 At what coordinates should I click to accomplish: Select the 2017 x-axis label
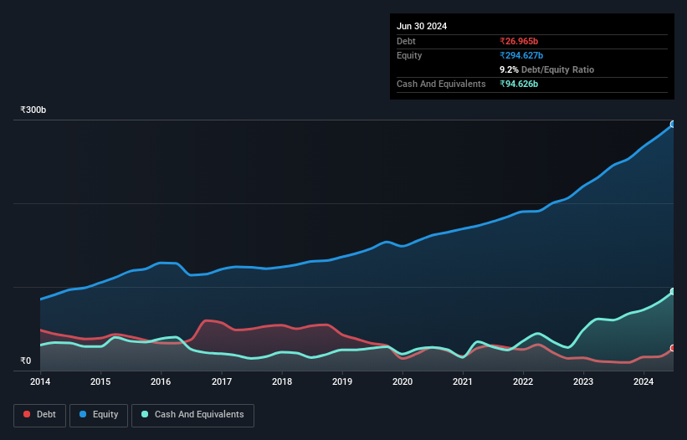[222, 381]
